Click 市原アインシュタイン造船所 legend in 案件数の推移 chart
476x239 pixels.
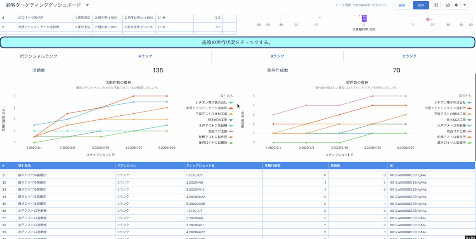coord(448,108)
